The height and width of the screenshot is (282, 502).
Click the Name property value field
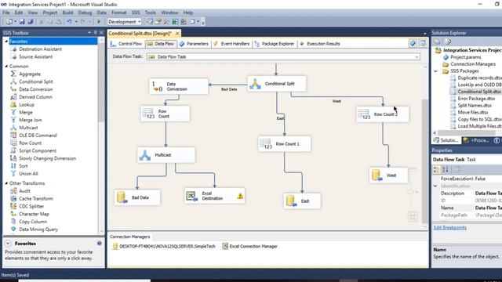point(488,208)
